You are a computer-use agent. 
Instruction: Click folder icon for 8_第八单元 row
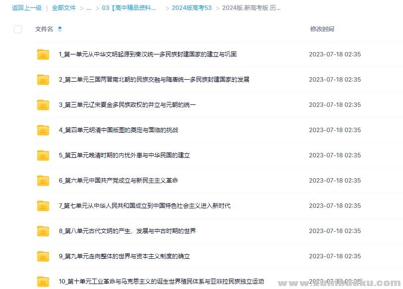[43, 231]
